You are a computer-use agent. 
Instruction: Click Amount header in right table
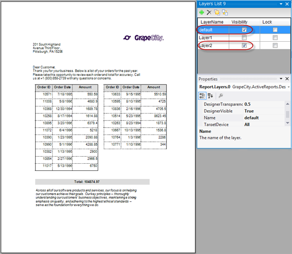tap(154, 87)
